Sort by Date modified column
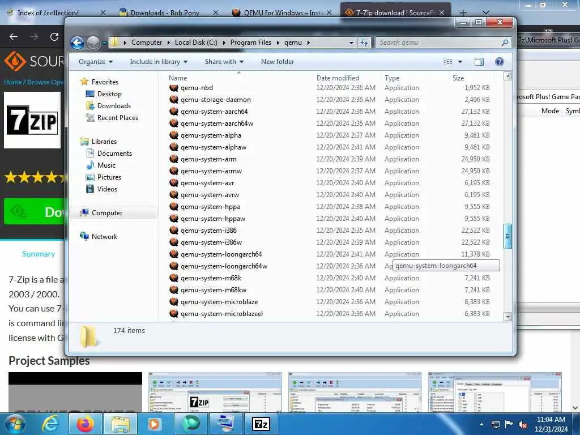Screen dimensions: 580x435 point(338,78)
